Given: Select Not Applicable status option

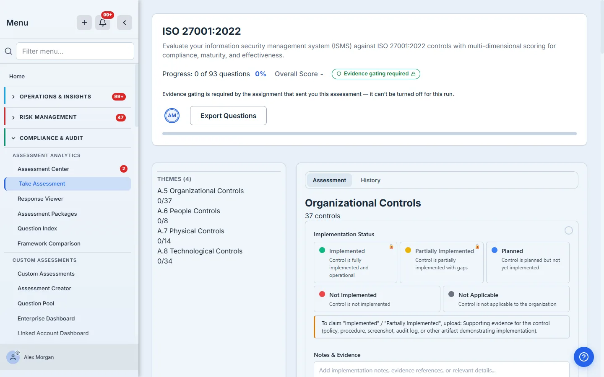Looking at the screenshot, I should (506, 299).
